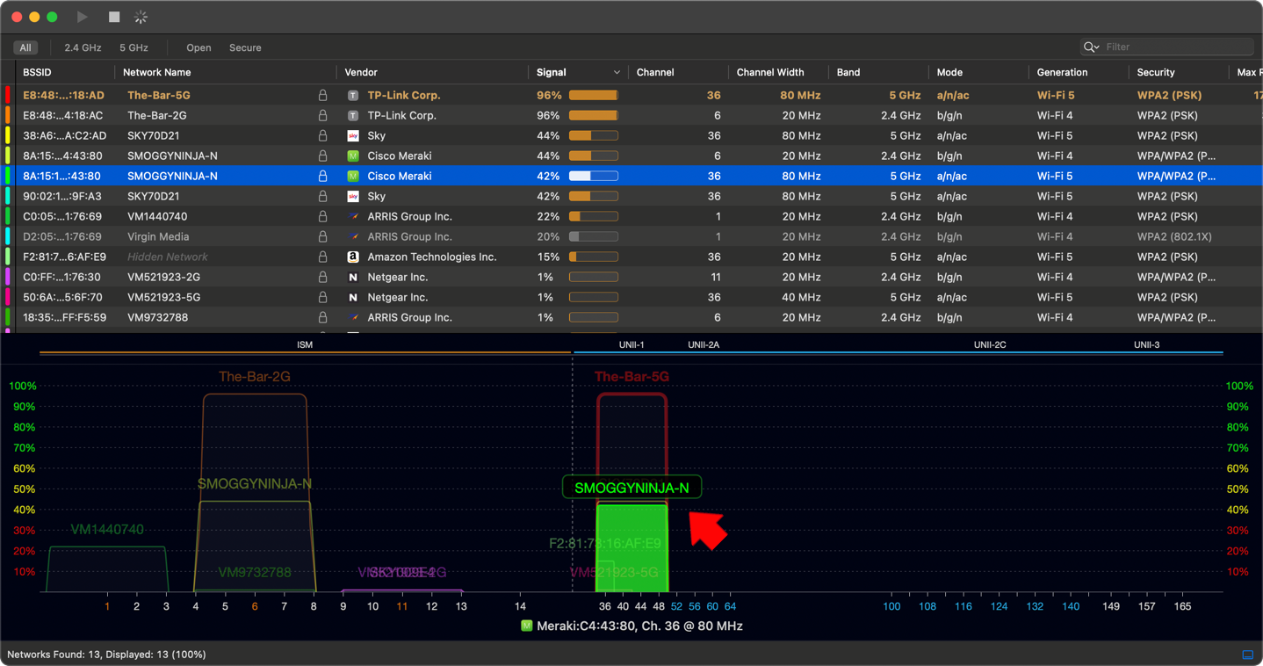Click the lock icon on VM1440740 row

(322, 216)
